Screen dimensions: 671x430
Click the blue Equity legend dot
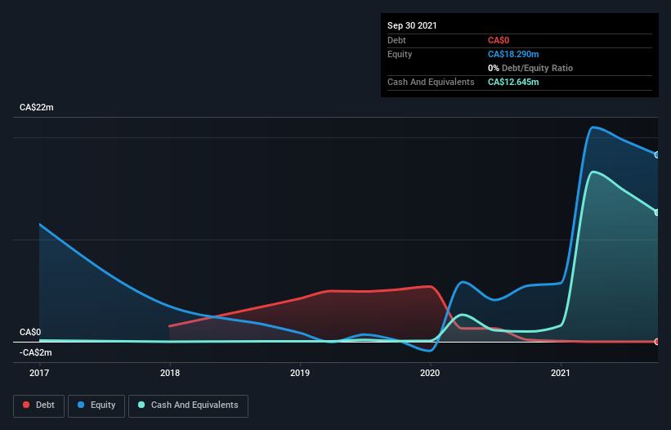point(81,405)
